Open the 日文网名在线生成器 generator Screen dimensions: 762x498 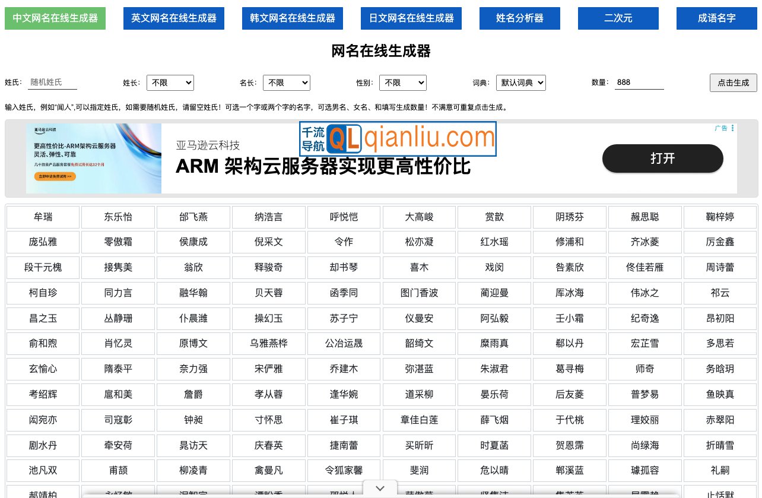coord(411,18)
